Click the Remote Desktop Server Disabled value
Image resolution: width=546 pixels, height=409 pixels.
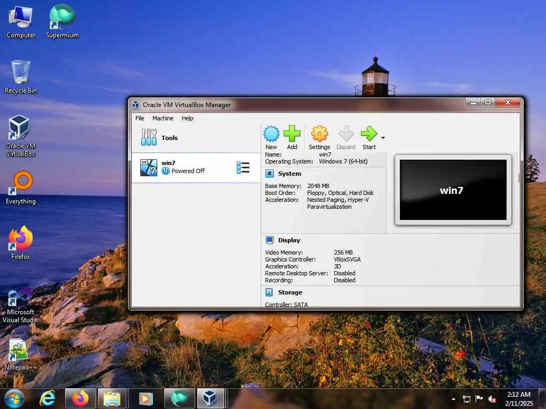click(344, 273)
